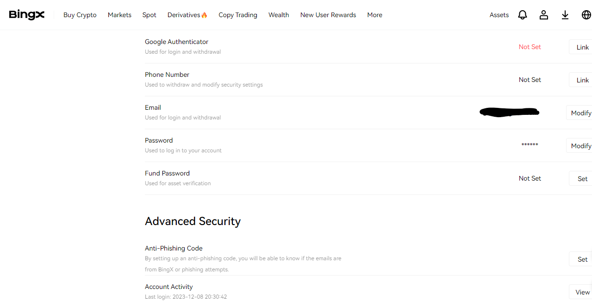Set the Fund Password
Image resolution: width=592 pixels, height=301 pixels.
582,178
